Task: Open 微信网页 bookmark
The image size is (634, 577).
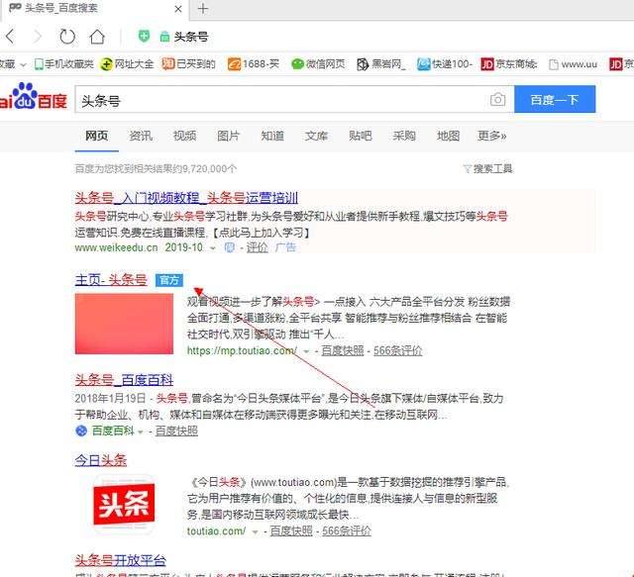Action: tap(319, 64)
